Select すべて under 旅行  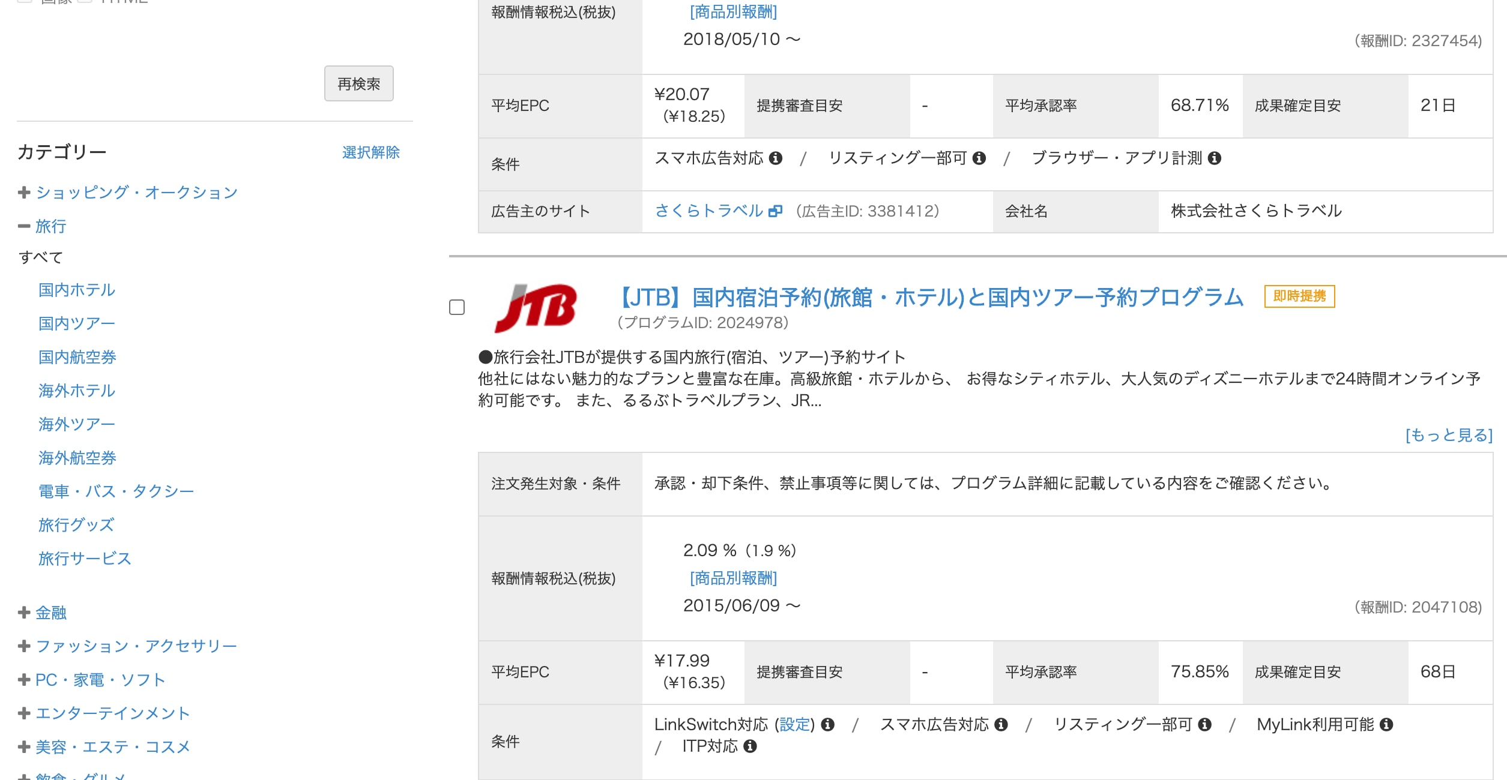(41, 257)
